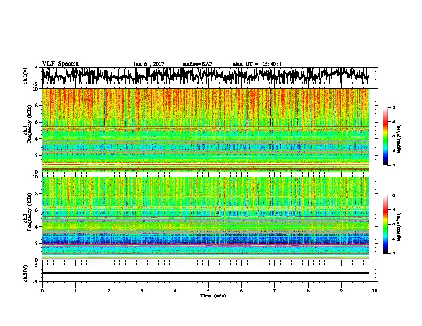The height and width of the screenshot is (326, 422).
Task: Click the "-5" tick on the ch.3(V) axis
Action: [36, 282]
